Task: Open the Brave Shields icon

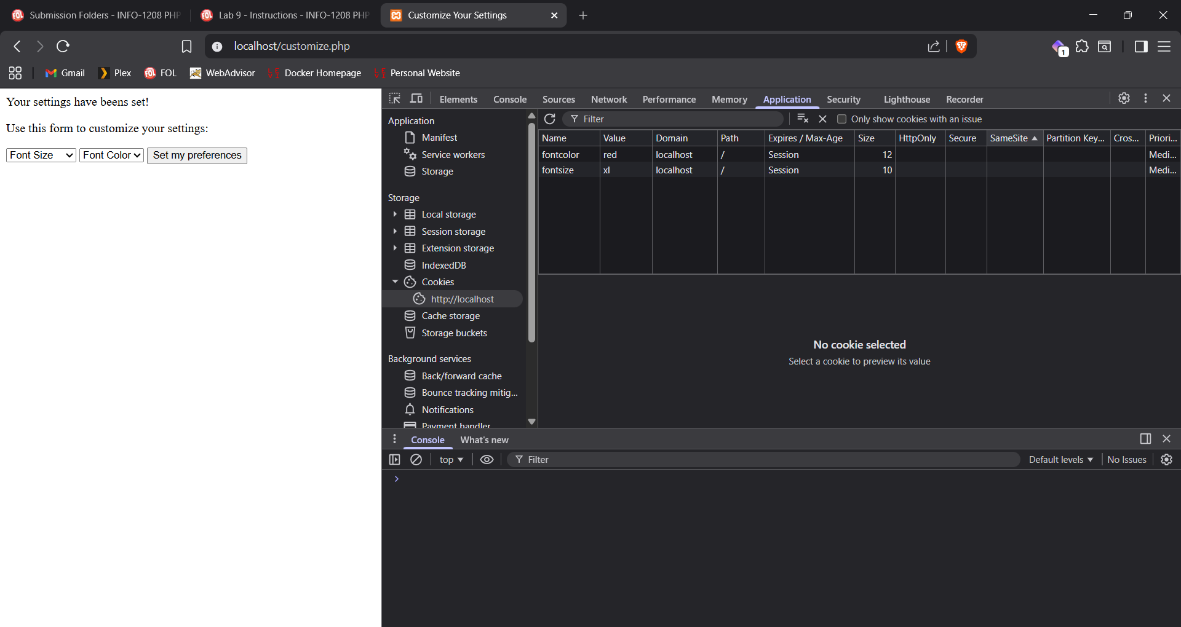Action: (961, 46)
